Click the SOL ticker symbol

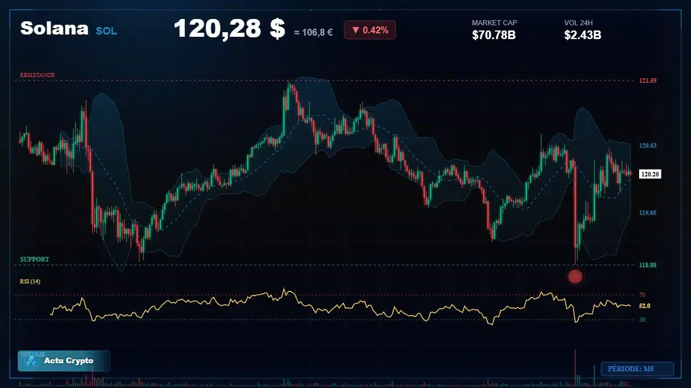[x=106, y=31]
